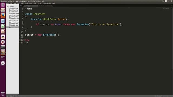Go to previous tab with left arrow
The width and height of the screenshot is (173, 97).
pyautogui.click(x=21, y=6)
